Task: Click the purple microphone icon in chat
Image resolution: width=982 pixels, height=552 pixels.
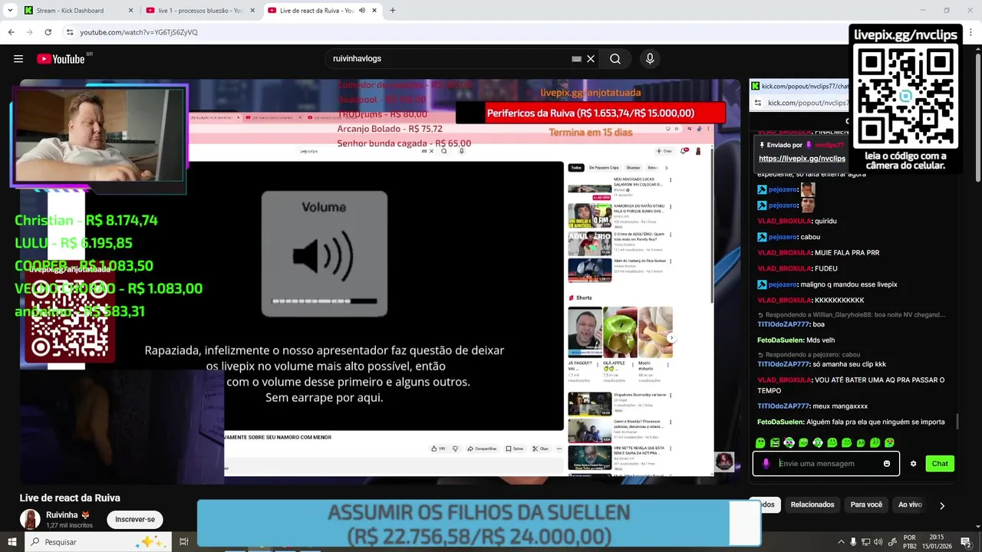Action: click(x=766, y=463)
